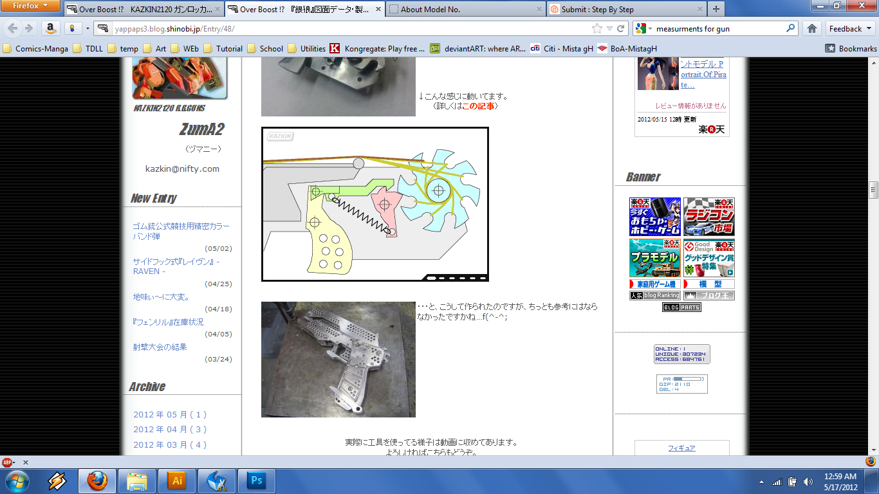Screen dimensions: 879x494
Task: Go back to the previous page
Action: [x=12, y=28]
